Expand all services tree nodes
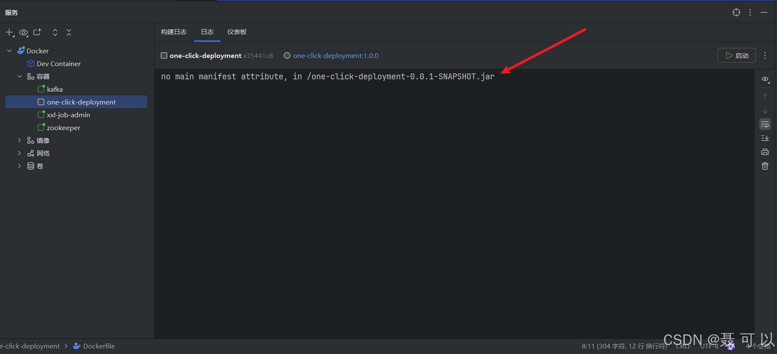The image size is (777, 354). pyautogui.click(x=55, y=32)
